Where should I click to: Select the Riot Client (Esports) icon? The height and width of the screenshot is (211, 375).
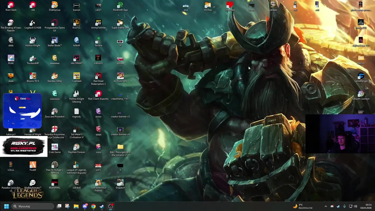pyautogui.click(x=98, y=95)
